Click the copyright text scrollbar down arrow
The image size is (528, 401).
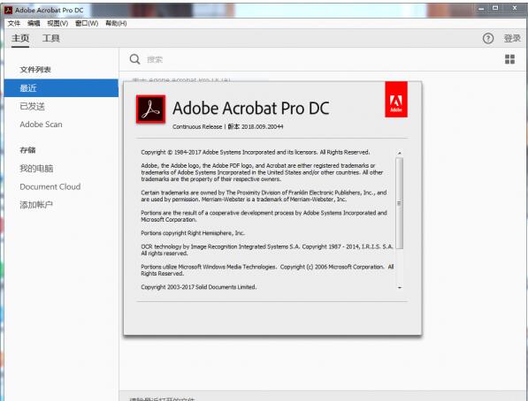pos(400,288)
